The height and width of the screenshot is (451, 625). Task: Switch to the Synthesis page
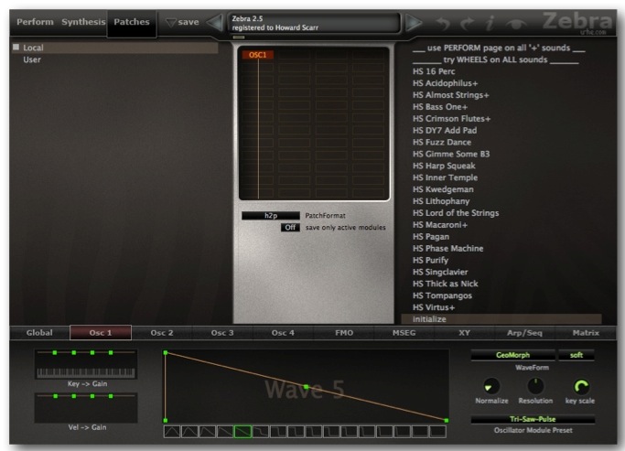point(83,22)
